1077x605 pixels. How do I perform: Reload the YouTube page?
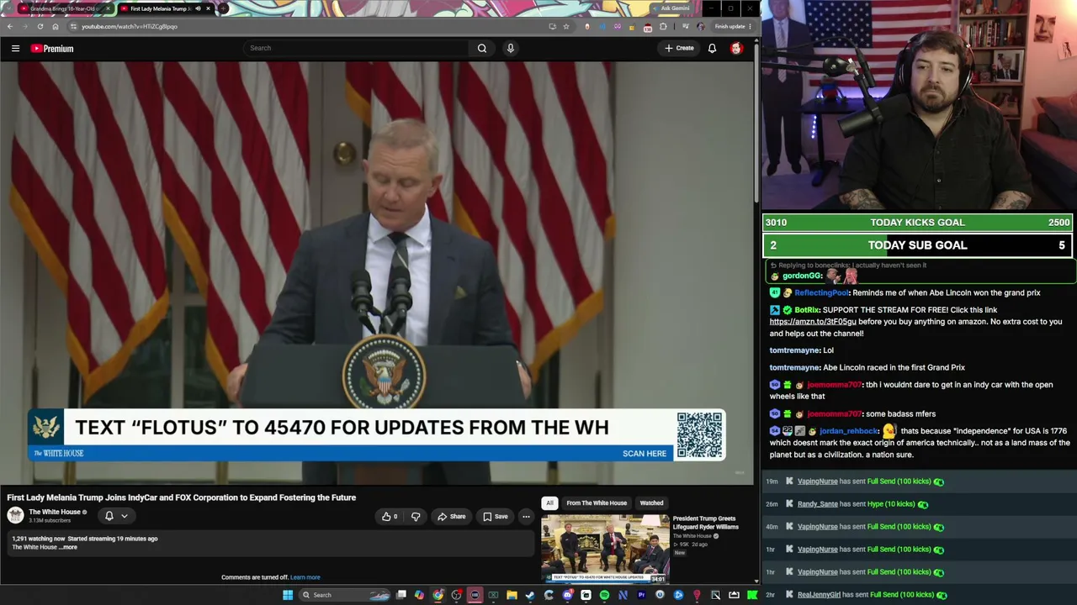(x=40, y=26)
